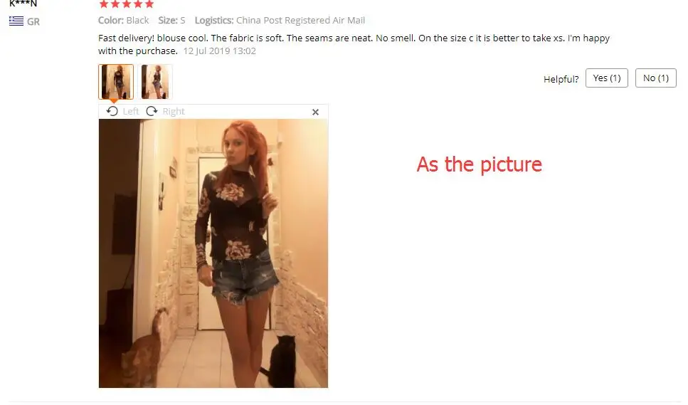
Task: Click the Size: S attribute text
Action: coord(171,20)
